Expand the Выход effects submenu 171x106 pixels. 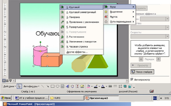pyautogui.click(x=120, y=17)
